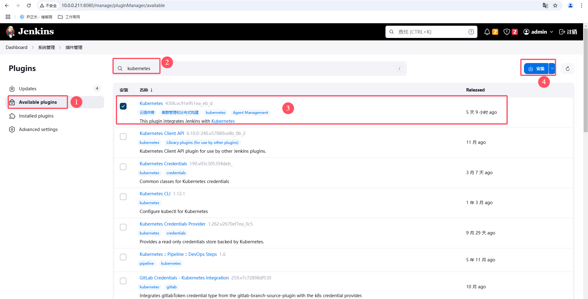Open the Kubernetes Credentials plugin link
This screenshot has height=299, width=588.
pos(163,164)
